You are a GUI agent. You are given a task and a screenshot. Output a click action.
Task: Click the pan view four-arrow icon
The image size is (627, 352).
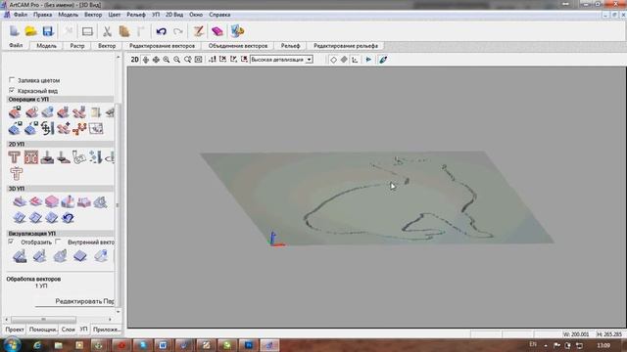[156, 60]
